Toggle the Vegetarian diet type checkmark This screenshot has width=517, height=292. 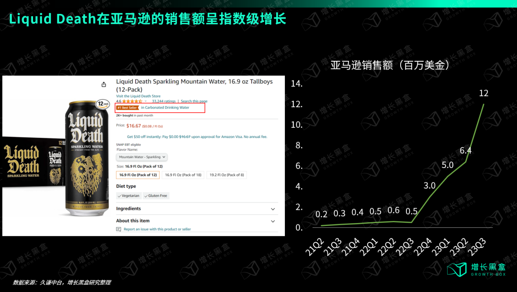pos(121,195)
